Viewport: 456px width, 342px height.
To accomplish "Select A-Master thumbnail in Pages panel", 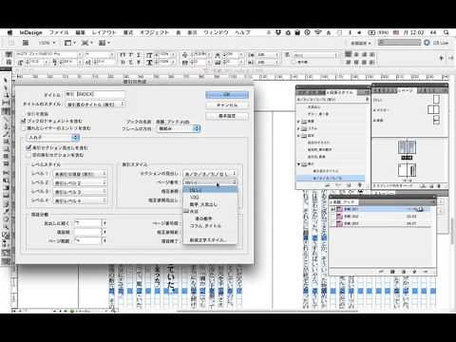I will (x=434, y=110).
